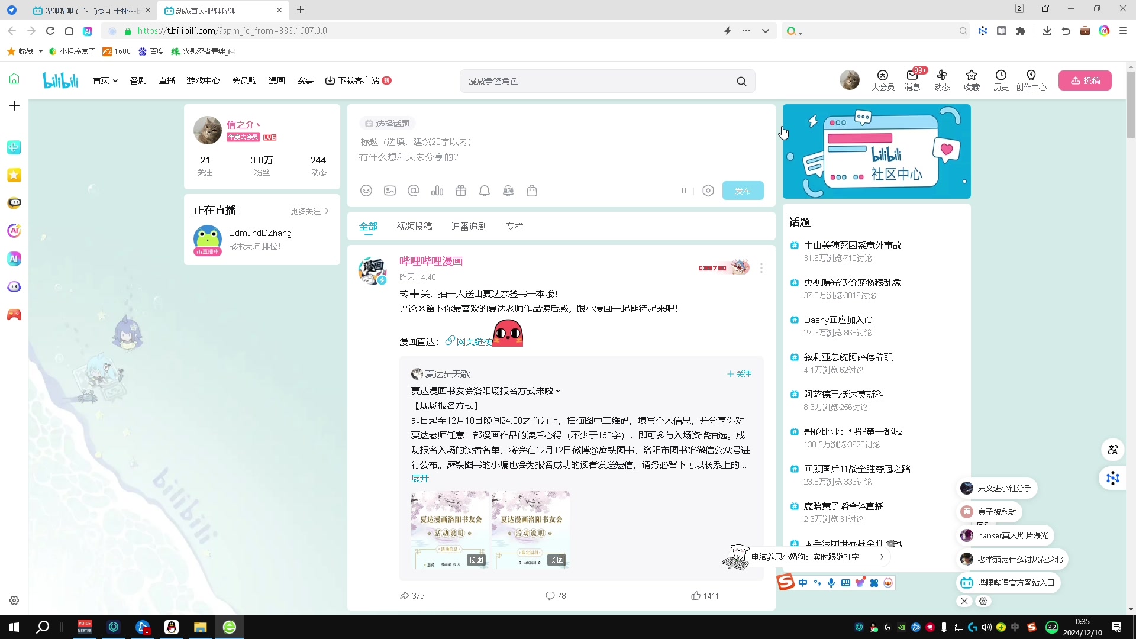Reload the page with refresh button
This screenshot has height=639, width=1136.
tap(50, 31)
